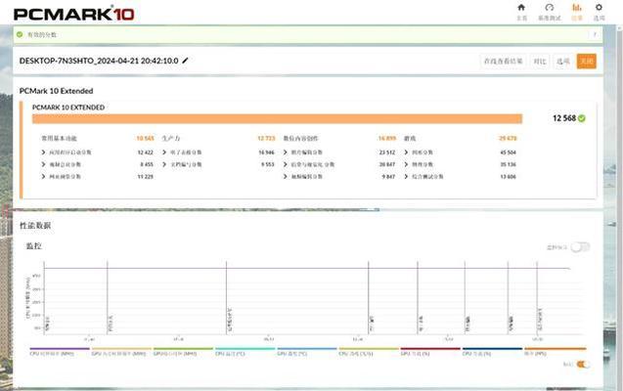623x391 pixels.
Task: Click the PCMARK 10 EXTENDED card title
Action: point(68,108)
